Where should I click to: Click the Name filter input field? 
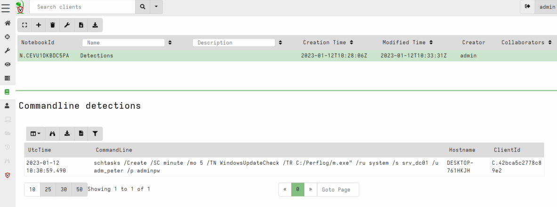(123, 42)
